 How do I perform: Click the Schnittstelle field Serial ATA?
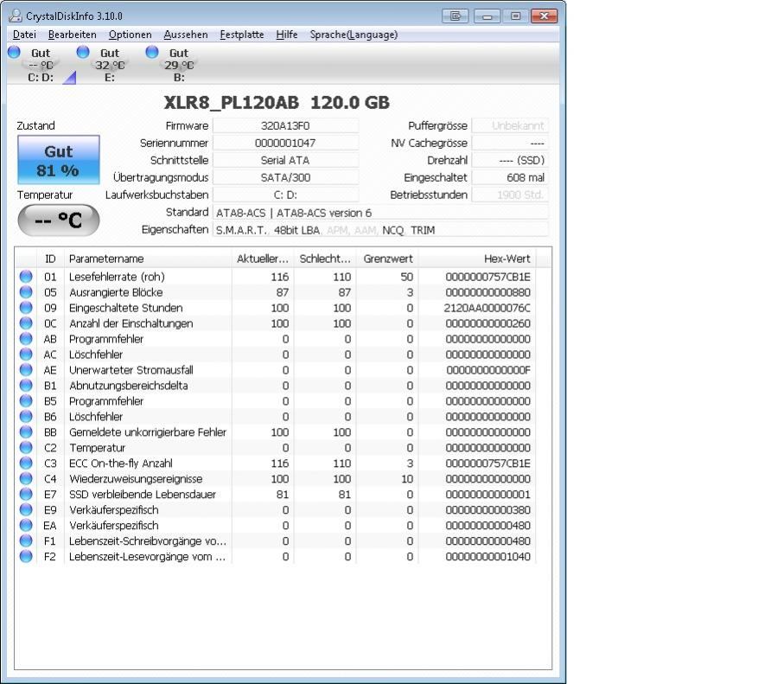[x=285, y=160]
